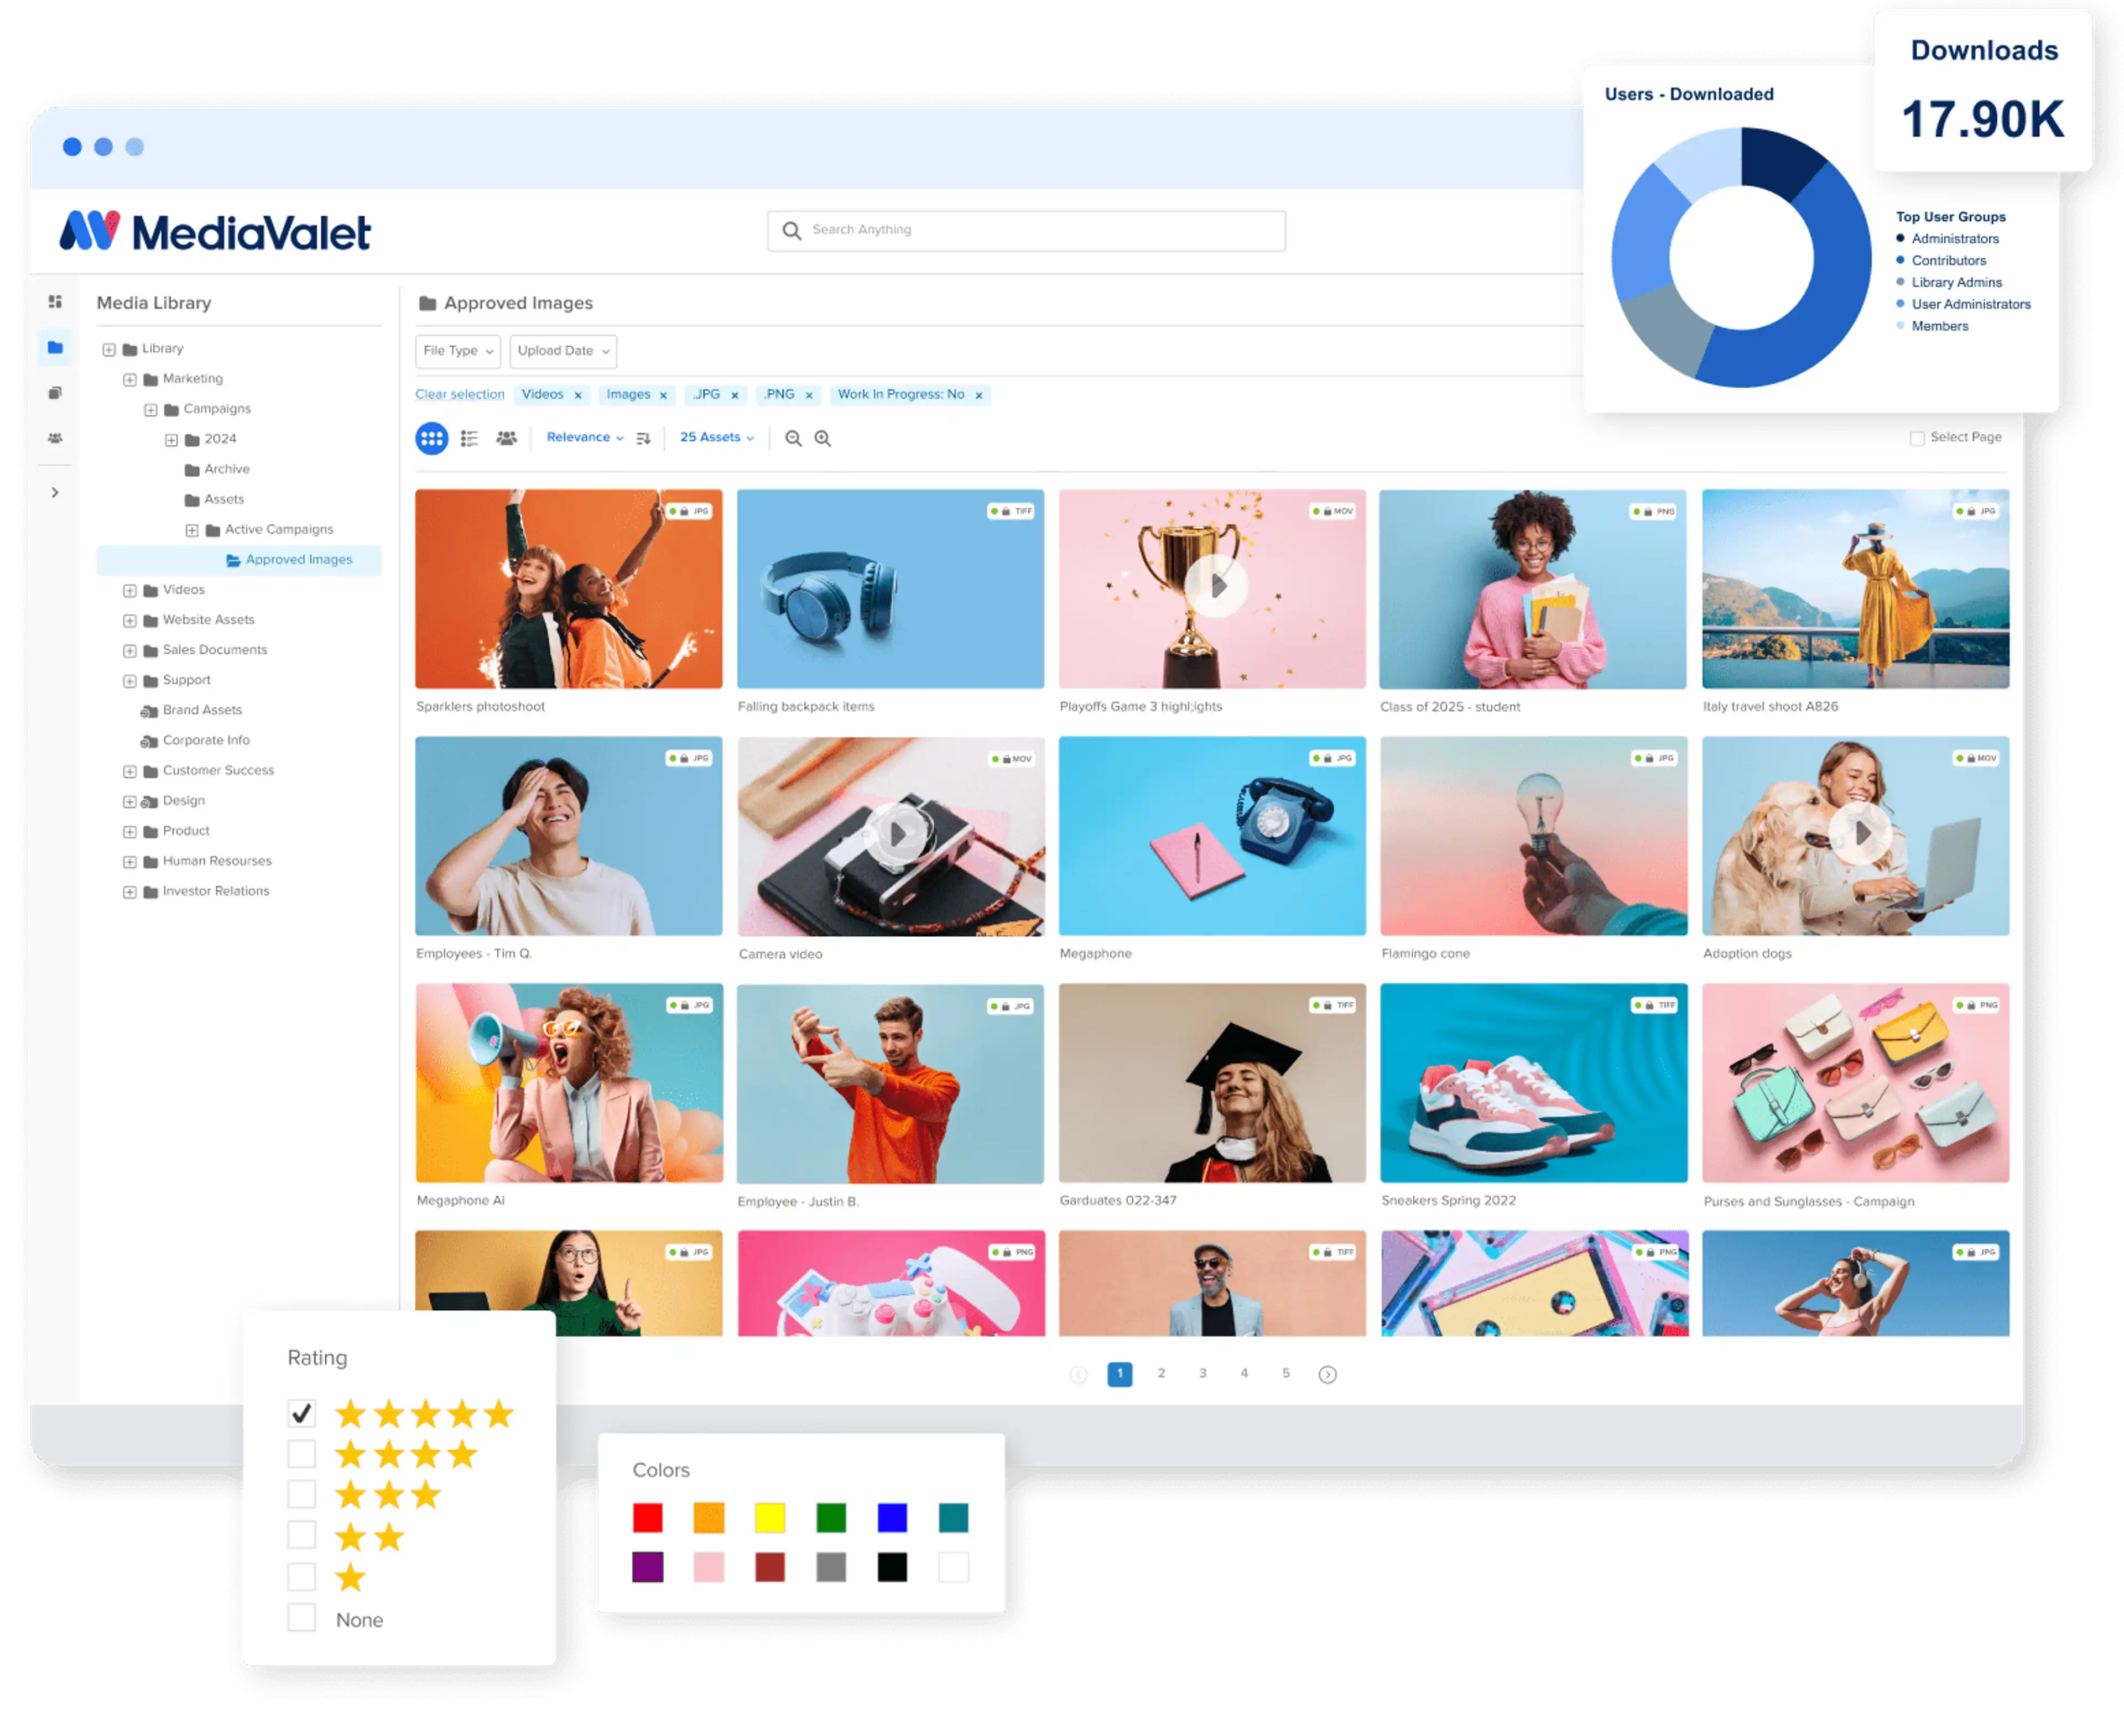Select the Administrators legend entry
This screenshot has width=2124, height=1736.
pyautogui.click(x=1947, y=239)
